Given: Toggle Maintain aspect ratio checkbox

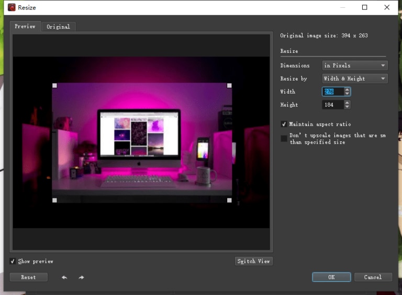Looking at the screenshot, I should pyautogui.click(x=284, y=124).
